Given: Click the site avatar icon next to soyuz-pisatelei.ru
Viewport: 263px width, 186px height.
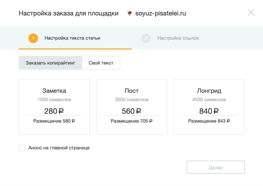Looking at the screenshot, I should (x=130, y=13).
